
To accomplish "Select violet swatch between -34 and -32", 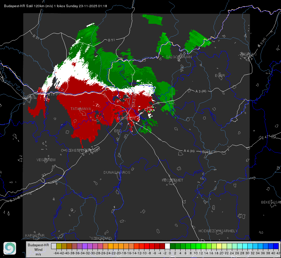I will [x=85, y=246].
